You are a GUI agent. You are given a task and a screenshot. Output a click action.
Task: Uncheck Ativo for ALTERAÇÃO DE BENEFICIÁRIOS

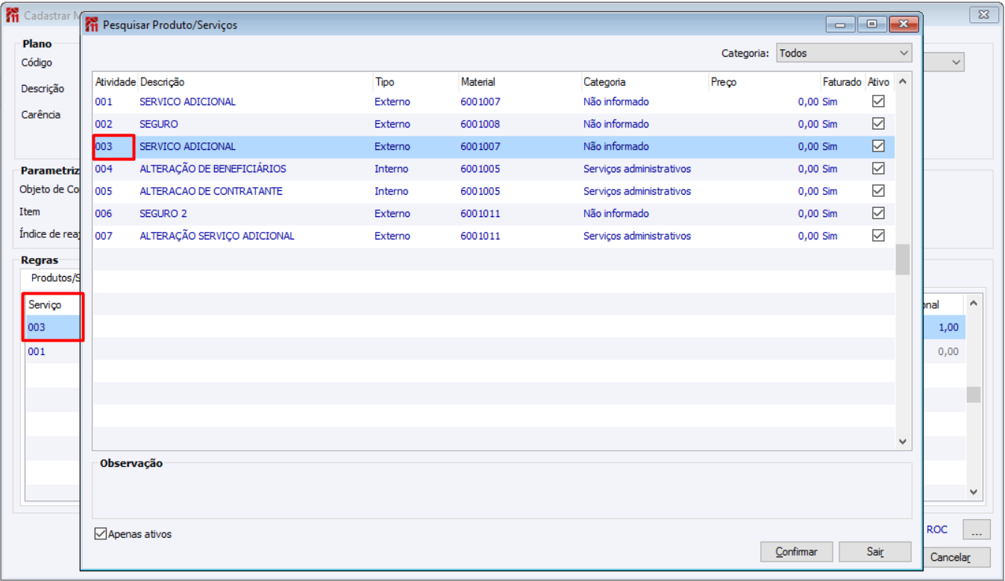point(878,169)
